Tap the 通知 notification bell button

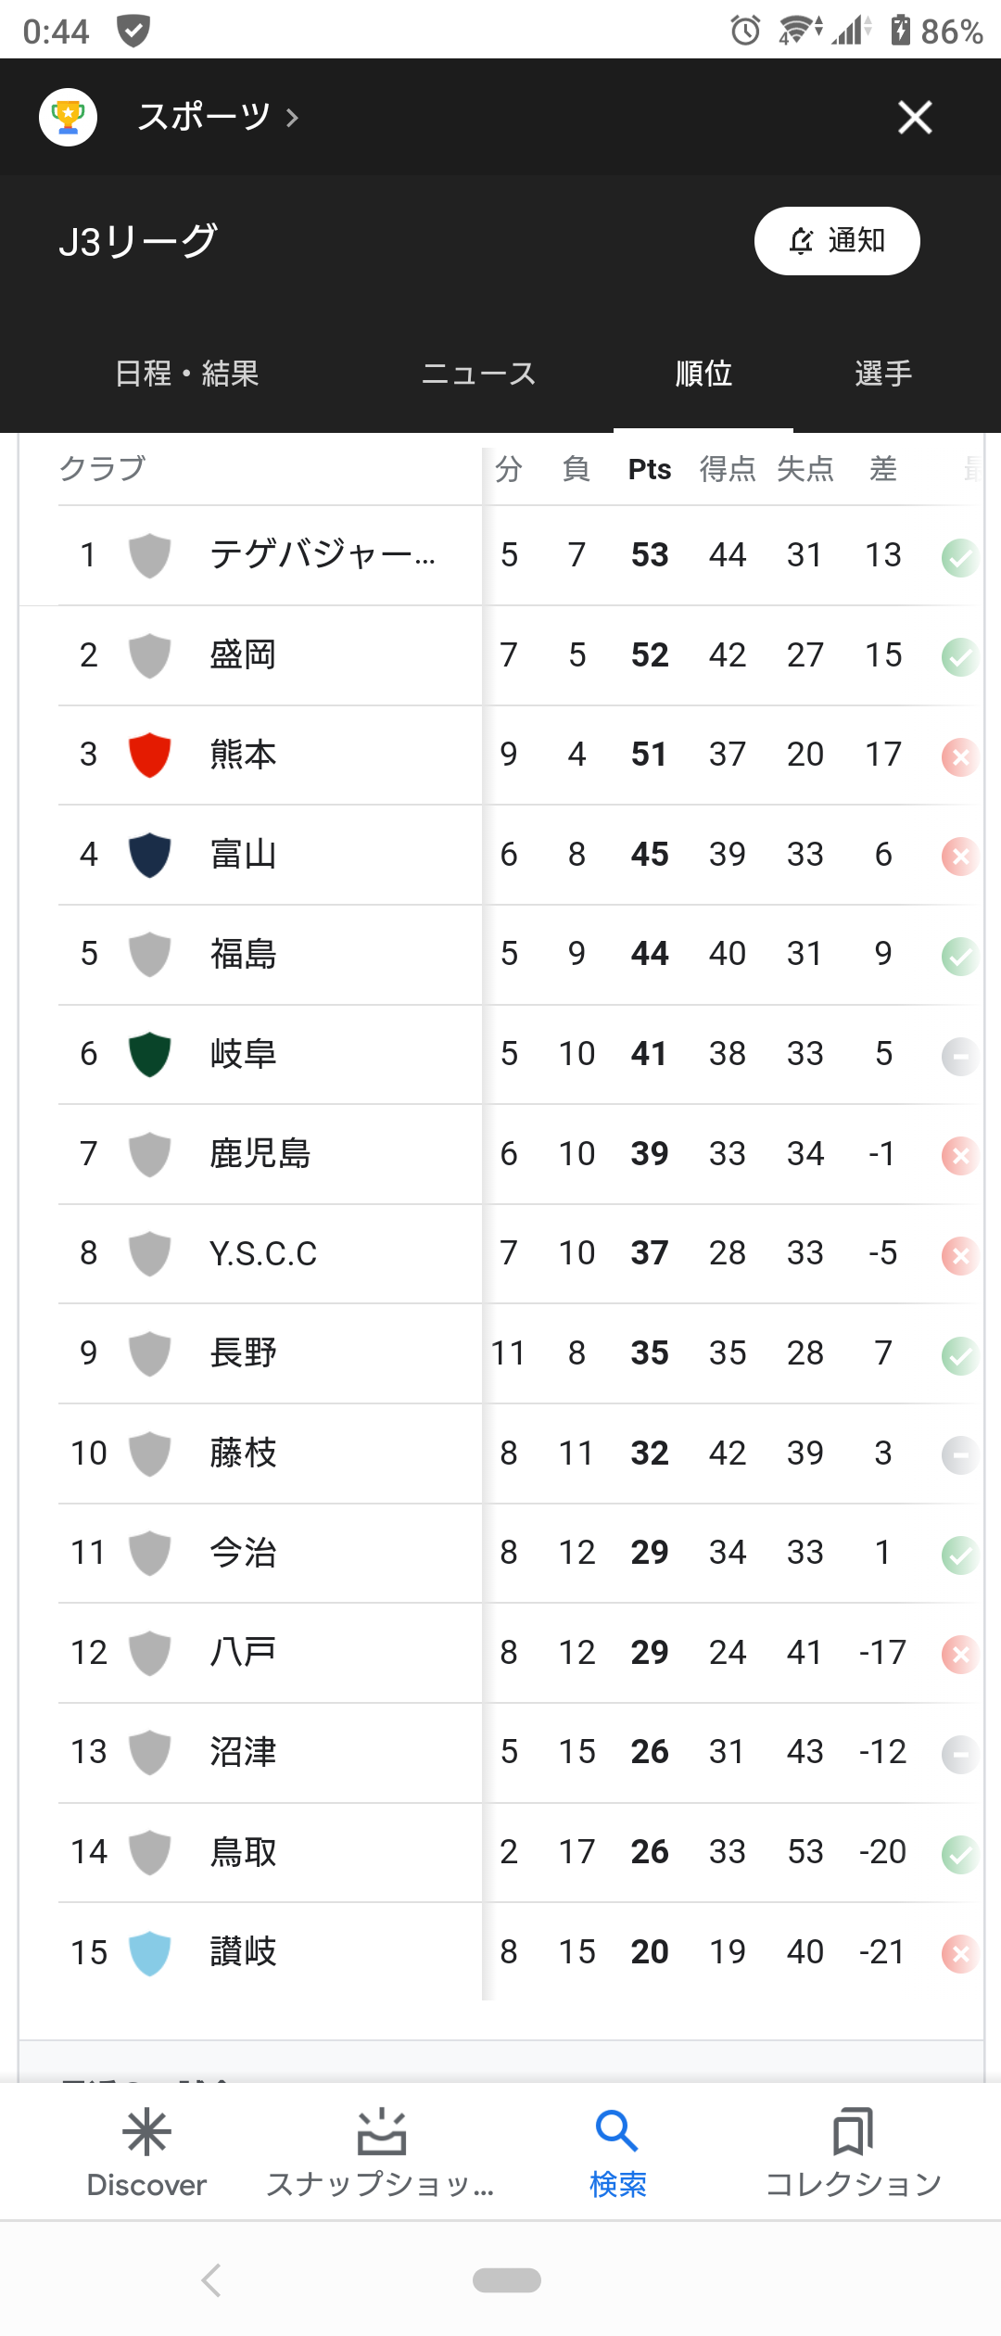coord(836,241)
